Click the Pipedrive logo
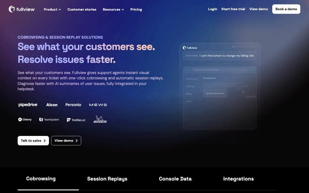Image resolution: width=309 pixels, height=193 pixels. tap(28, 105)
